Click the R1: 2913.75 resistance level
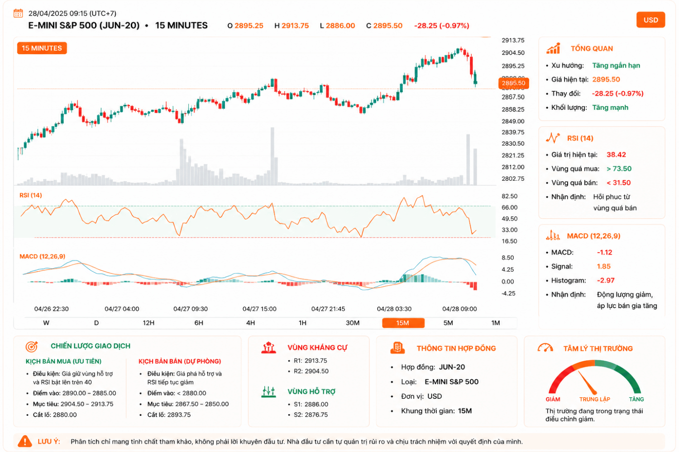Screen dimensions: 679x452 (310, 361)
